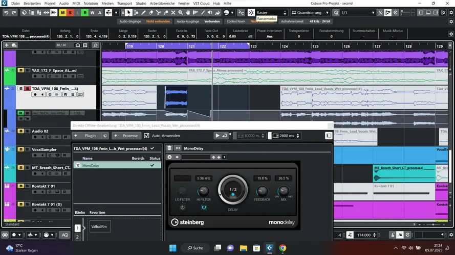The height and width of the screenshot is (255, 455).
Task: Adjust the 2600 ms tail value stepper
Action: [298, 136]
